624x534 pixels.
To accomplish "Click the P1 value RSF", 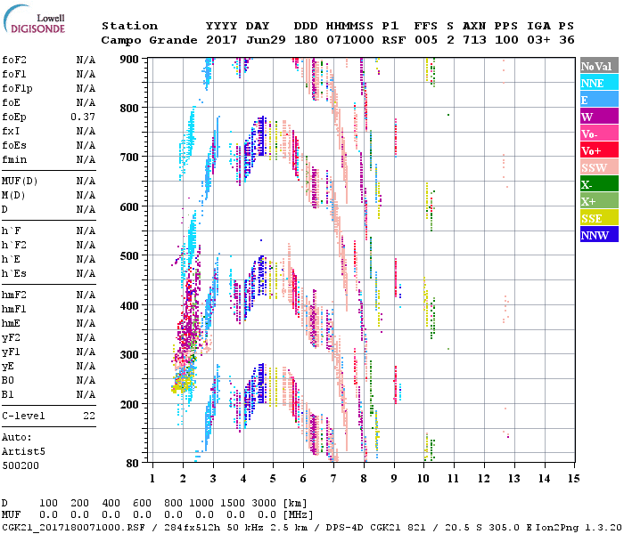I will (x=394, y=40).
